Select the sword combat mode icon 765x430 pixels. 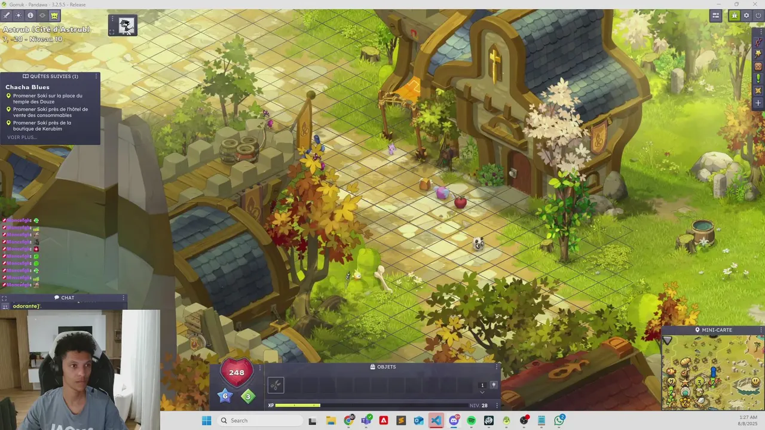[x=7, y=16]
